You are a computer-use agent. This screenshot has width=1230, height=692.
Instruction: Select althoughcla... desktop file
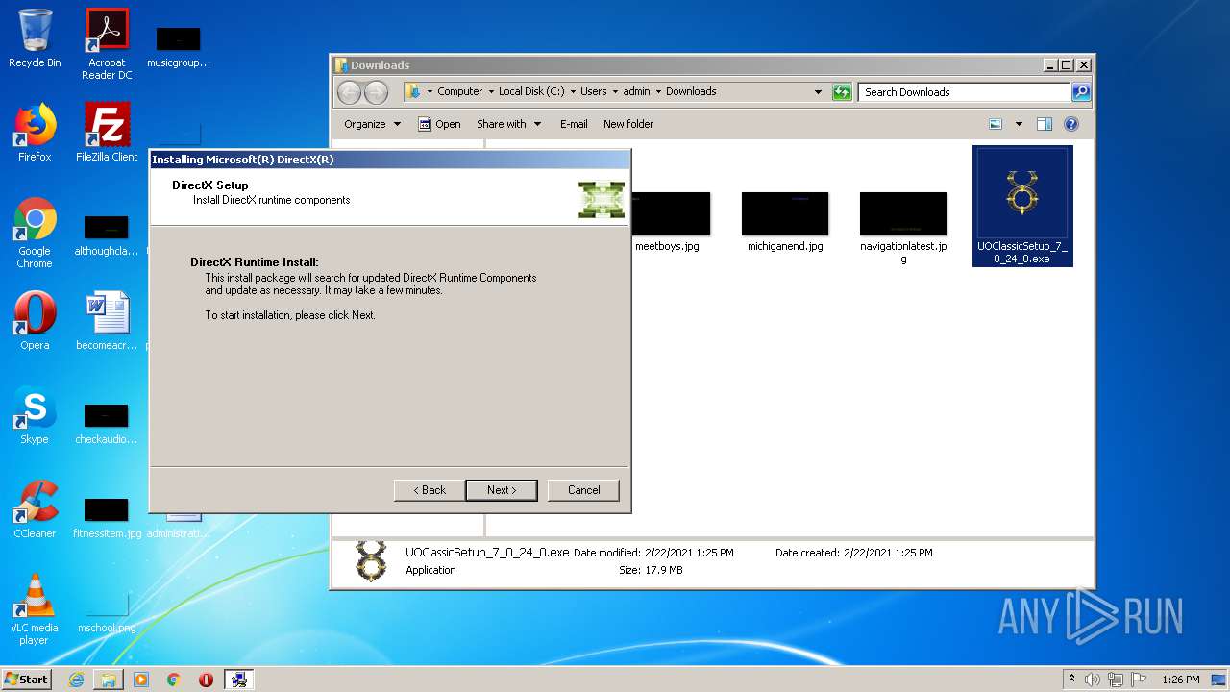[x=107, y=236]
